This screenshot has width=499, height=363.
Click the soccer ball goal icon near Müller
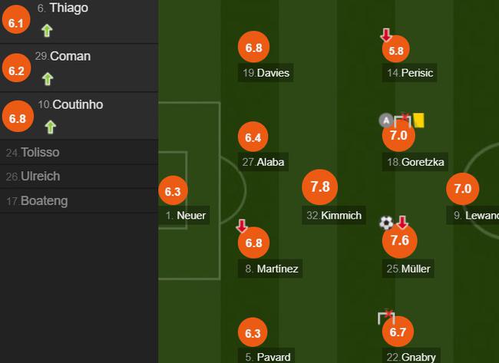(386, 223)
